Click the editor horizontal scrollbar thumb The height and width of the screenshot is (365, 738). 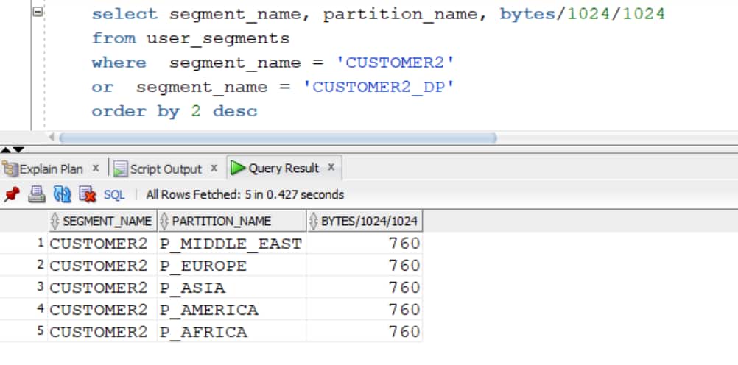pos(278,138)
